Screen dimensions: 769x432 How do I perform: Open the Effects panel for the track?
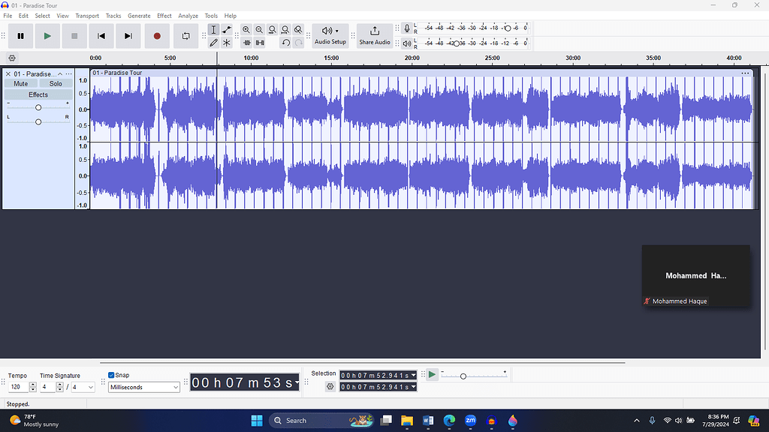(38, 94)
